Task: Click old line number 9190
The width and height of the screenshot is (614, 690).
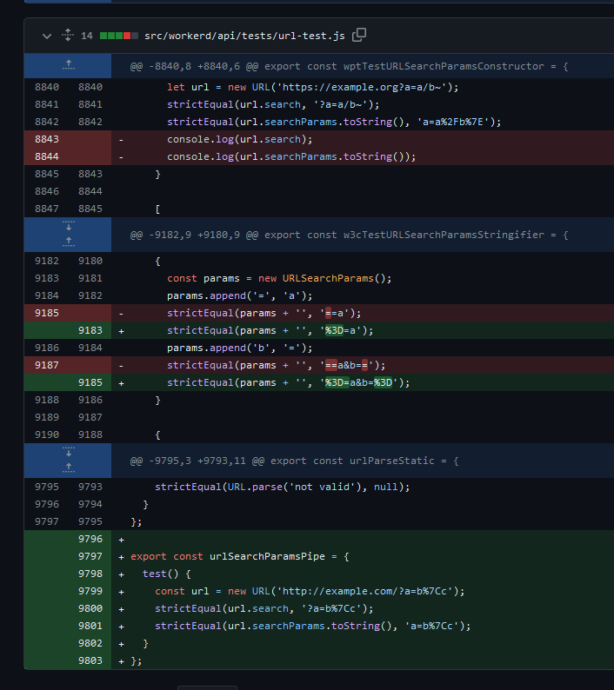Action: pyautogui.click(x=47, y=435)
